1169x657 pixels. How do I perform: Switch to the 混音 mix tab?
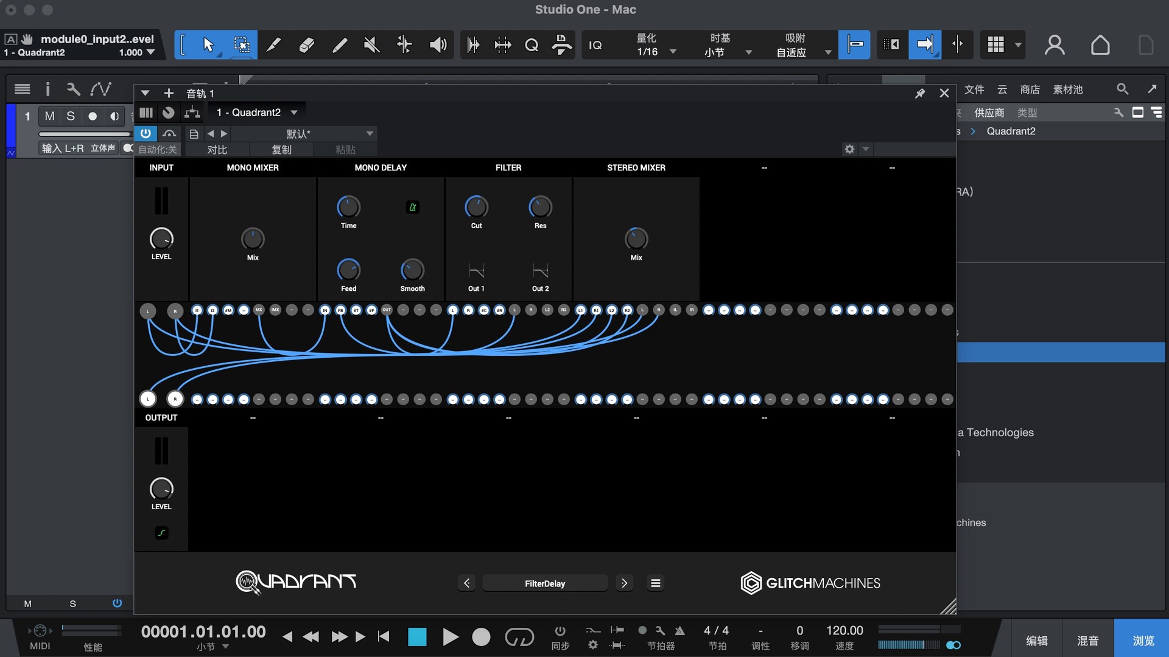click(x=1088, y=640)
